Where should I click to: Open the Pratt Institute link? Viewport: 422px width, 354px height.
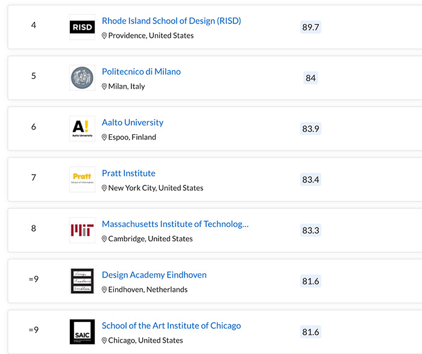128,173
